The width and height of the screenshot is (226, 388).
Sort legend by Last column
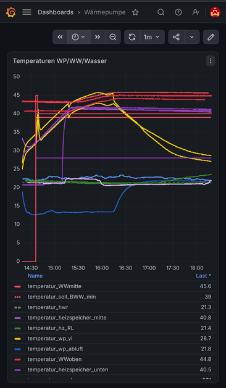coord(203,275)
